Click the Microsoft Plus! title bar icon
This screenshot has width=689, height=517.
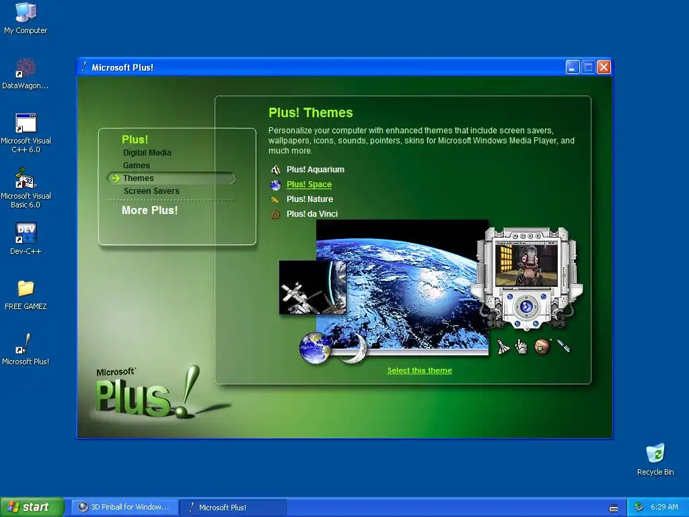click(84, 67)
